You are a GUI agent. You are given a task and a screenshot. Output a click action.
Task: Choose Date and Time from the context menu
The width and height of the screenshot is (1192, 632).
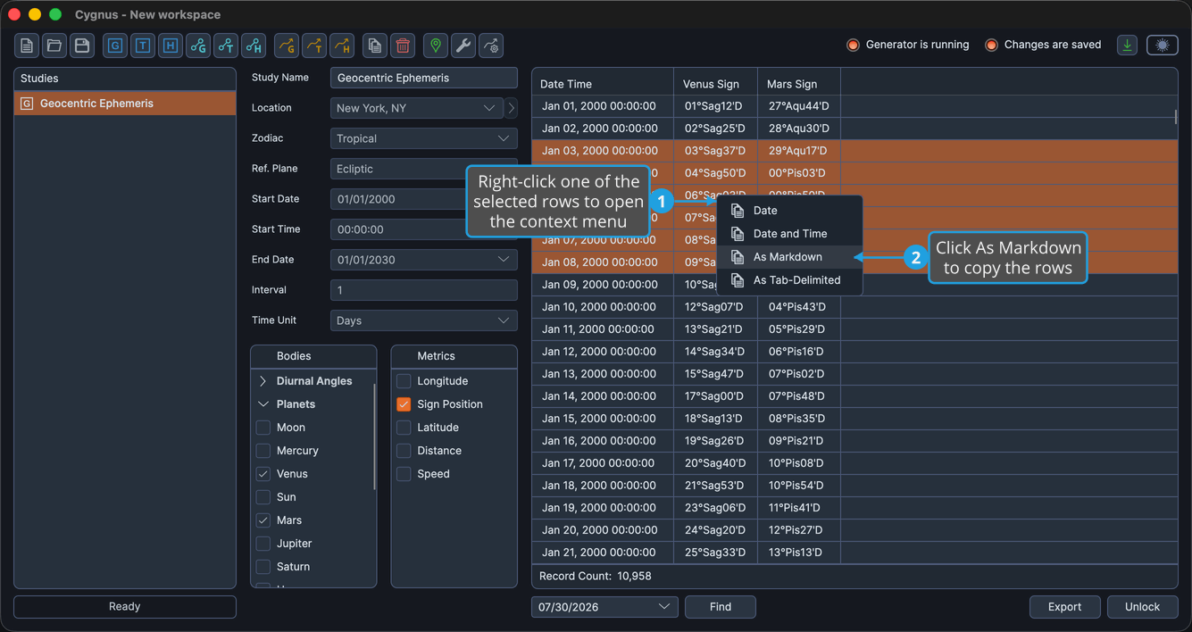click(x=790, y=234)
